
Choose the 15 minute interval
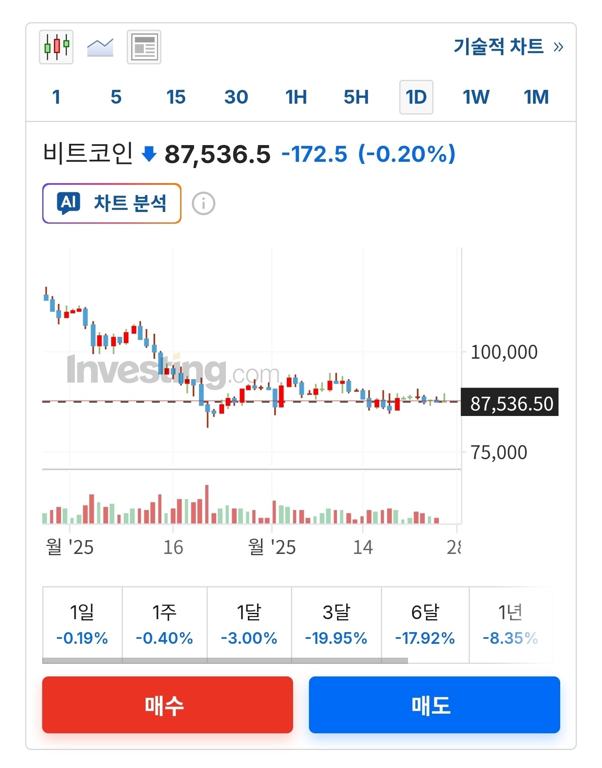pos(176,97)
